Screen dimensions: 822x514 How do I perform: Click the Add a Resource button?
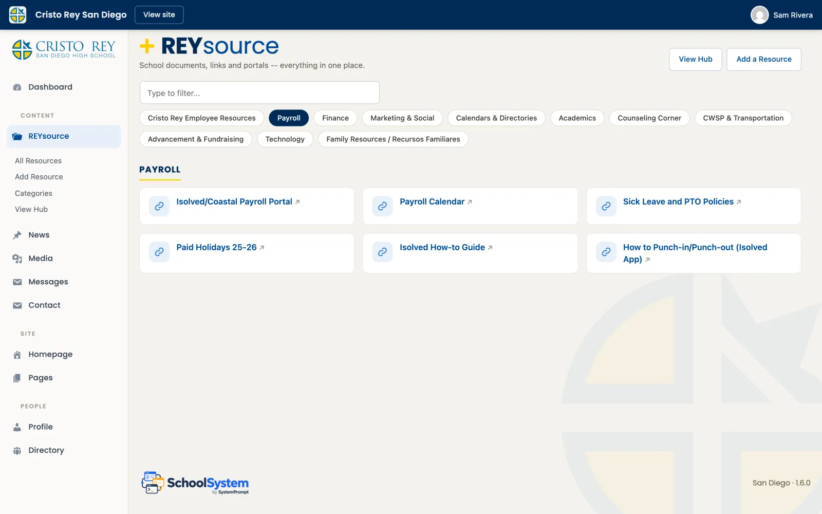pos(764,60)
